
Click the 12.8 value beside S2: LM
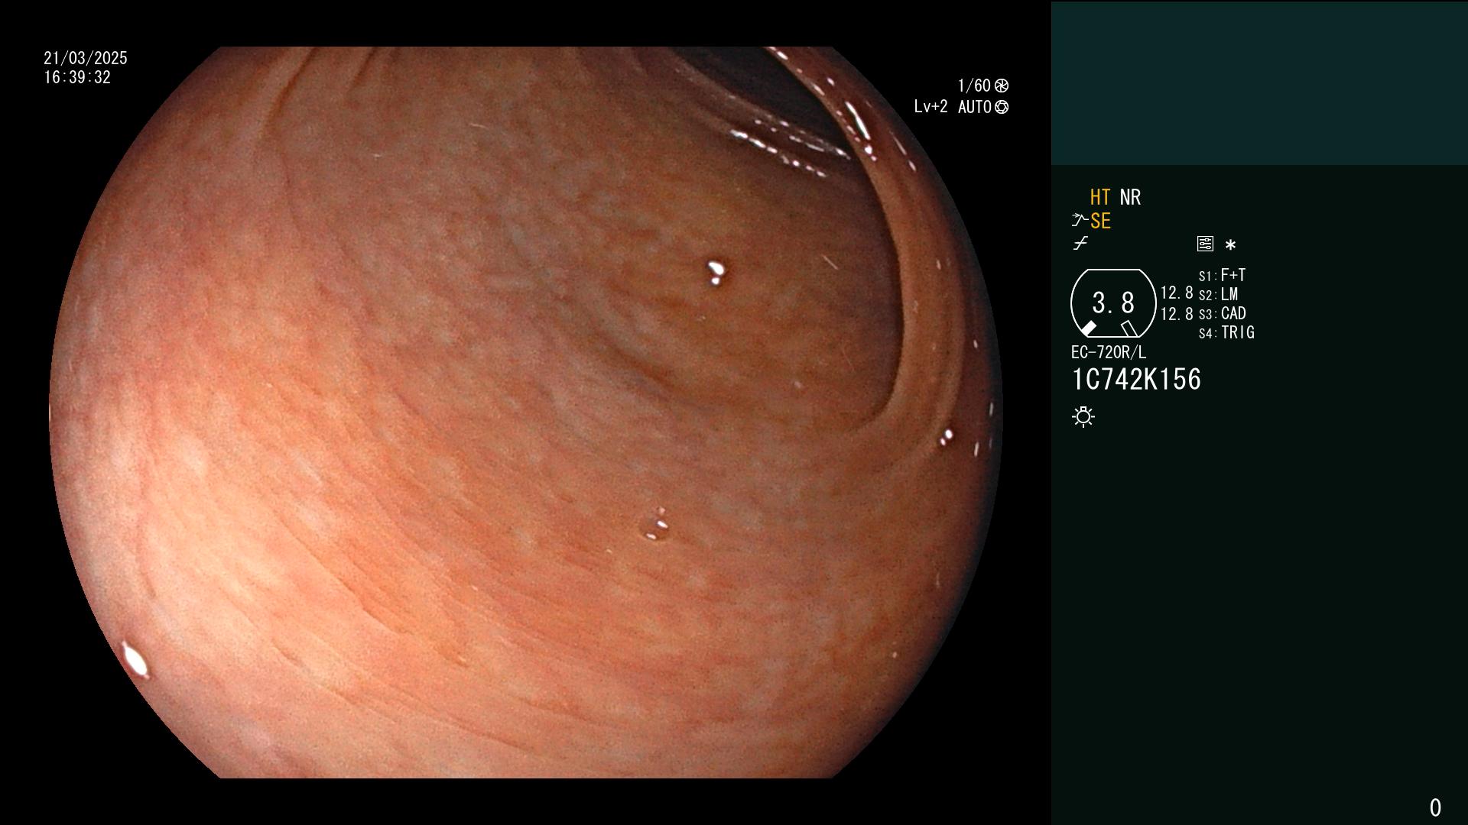point(1177,293)
